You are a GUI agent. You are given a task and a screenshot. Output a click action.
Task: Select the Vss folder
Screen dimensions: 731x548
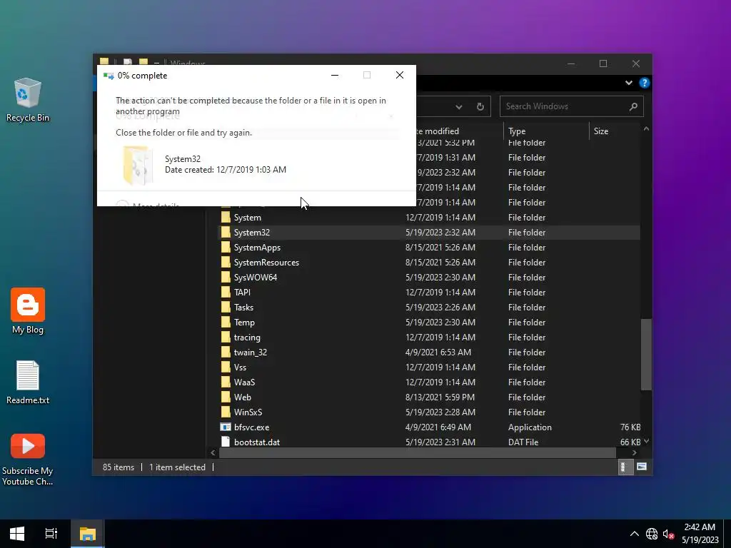pos(240,367)
